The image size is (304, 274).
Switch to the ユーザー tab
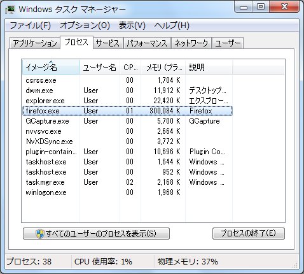tap(228, 43)
